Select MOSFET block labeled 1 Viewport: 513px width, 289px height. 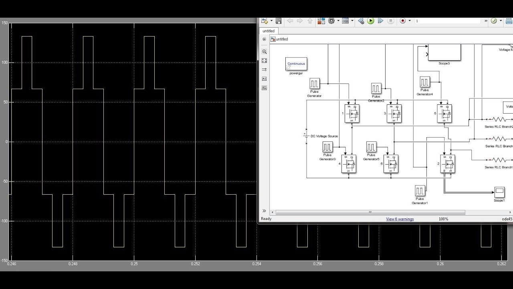click(x=352, y=114)
